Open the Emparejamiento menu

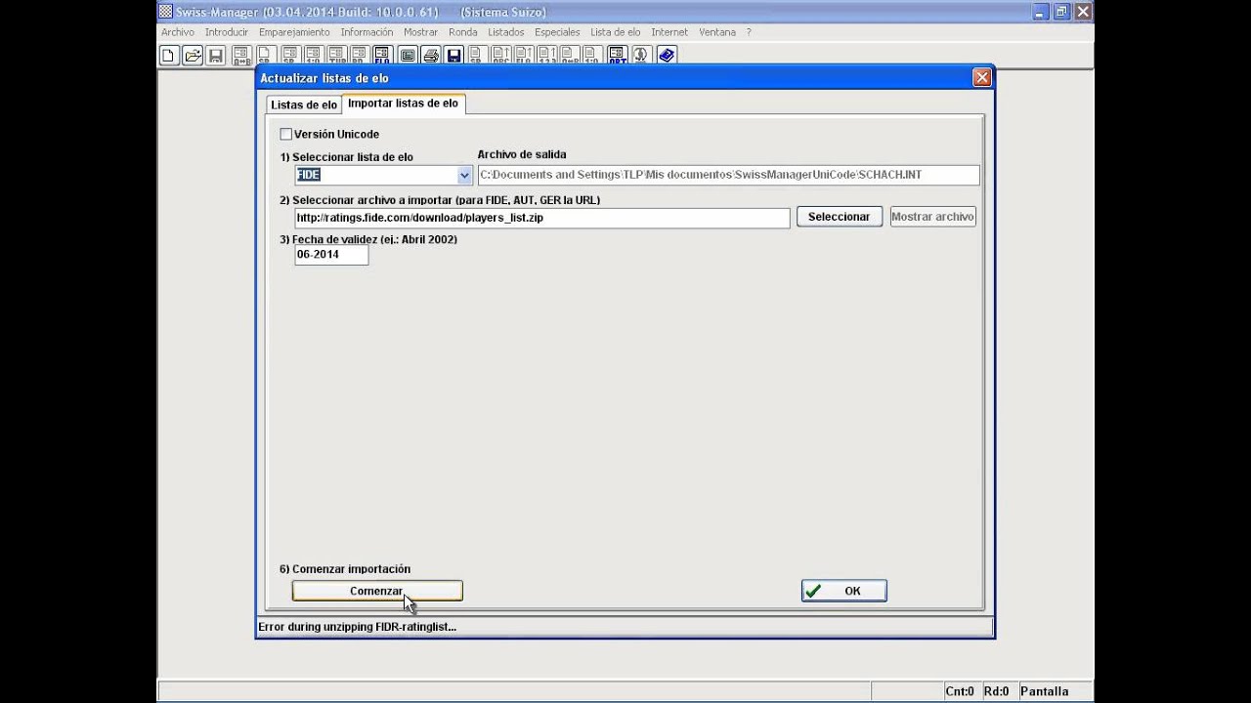coord(294,32)
